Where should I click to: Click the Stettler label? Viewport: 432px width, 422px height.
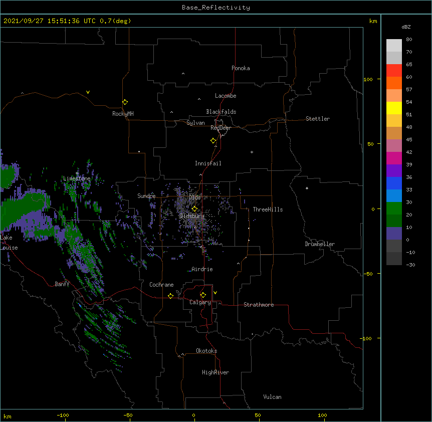318,119
